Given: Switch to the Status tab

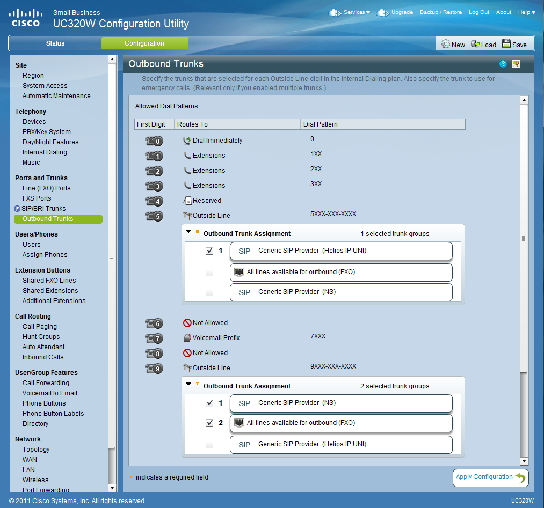Looking at the screenshot, I should tap(55, 43).
